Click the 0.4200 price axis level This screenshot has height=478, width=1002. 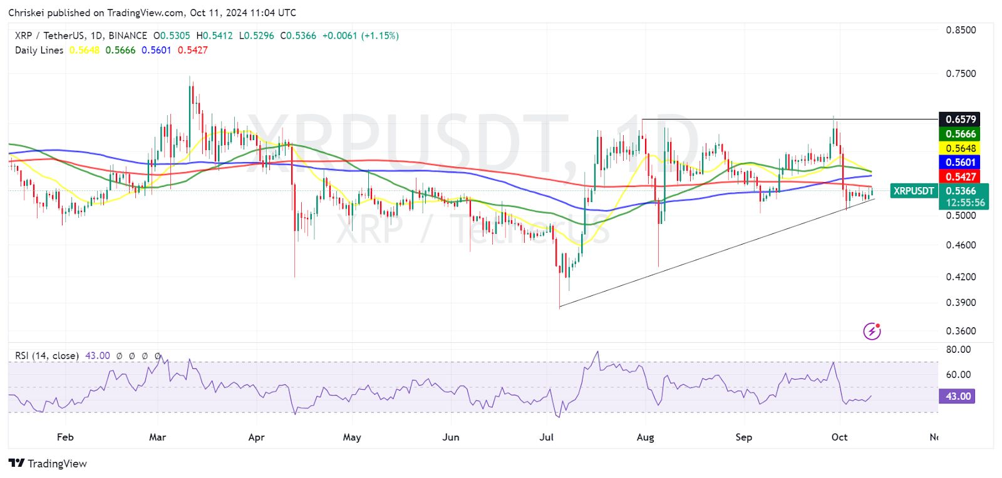pos(961,276)
